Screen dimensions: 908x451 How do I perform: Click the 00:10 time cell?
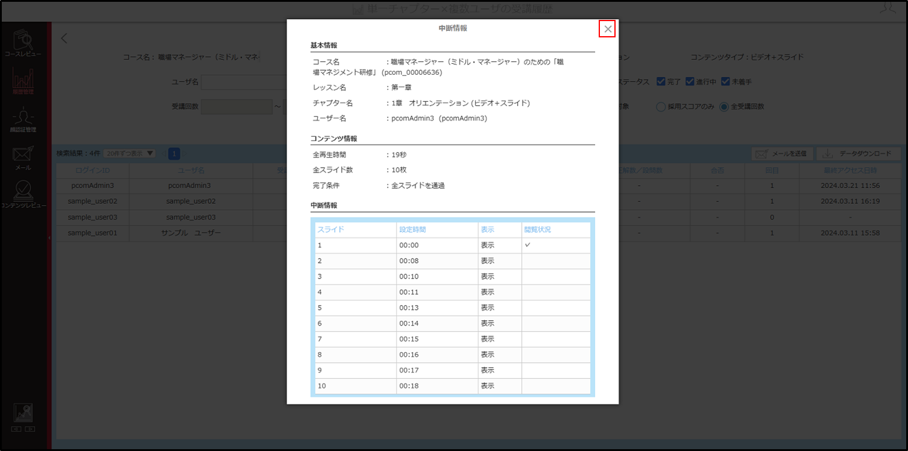coord(437,277)
